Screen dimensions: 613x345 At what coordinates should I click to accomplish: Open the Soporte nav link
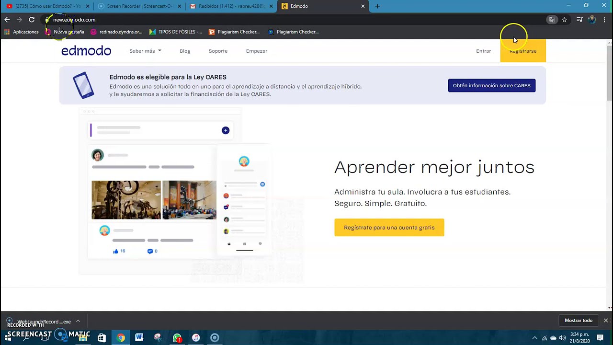point(218,51)
